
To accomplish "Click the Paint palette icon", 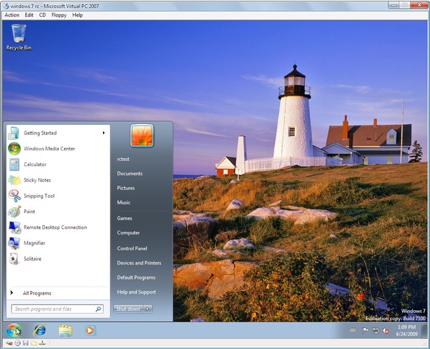I will pos(14,211).
